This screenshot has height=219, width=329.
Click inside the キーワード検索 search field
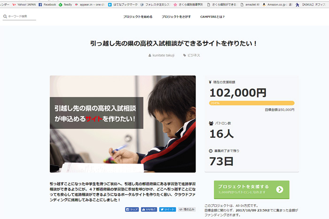pos(22,16)
